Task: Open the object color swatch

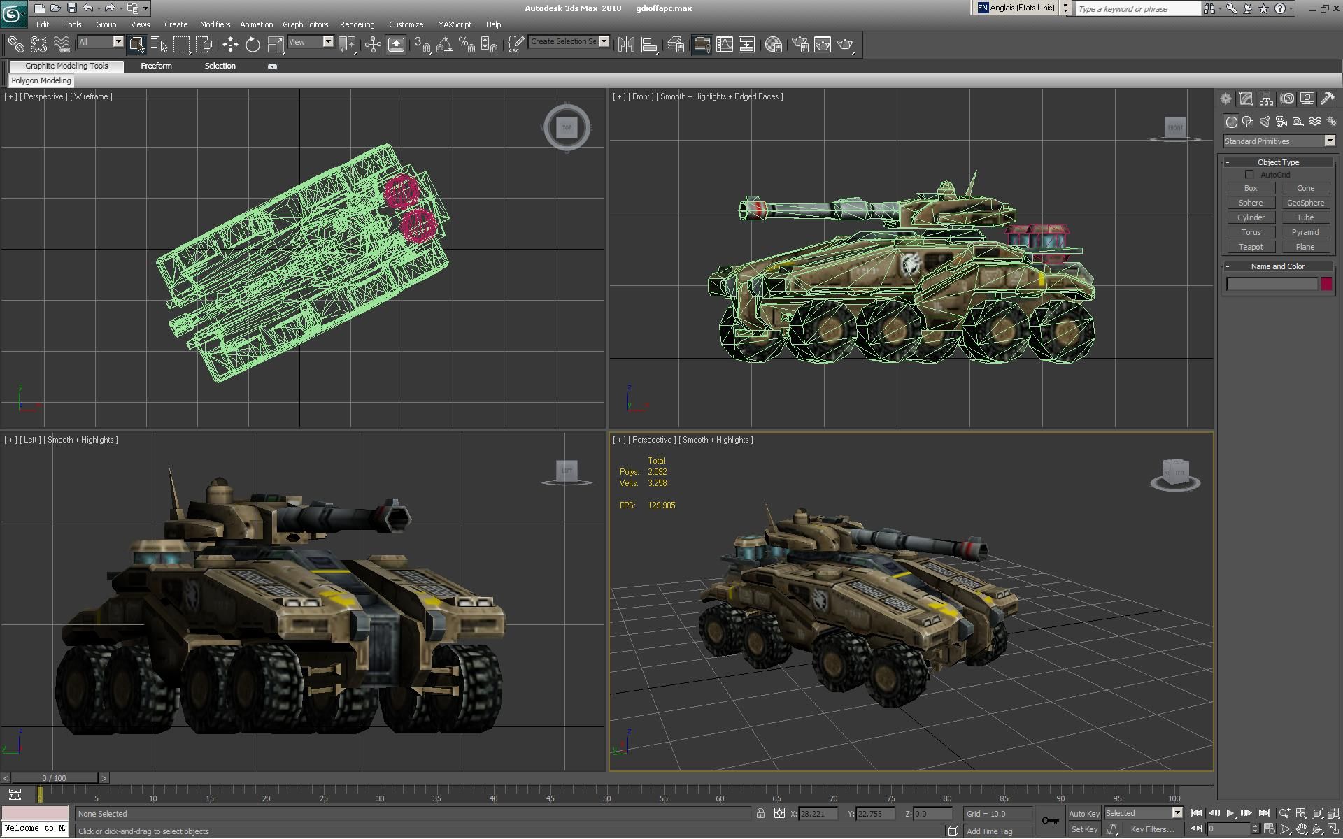Action: (x=1326, y=284)
